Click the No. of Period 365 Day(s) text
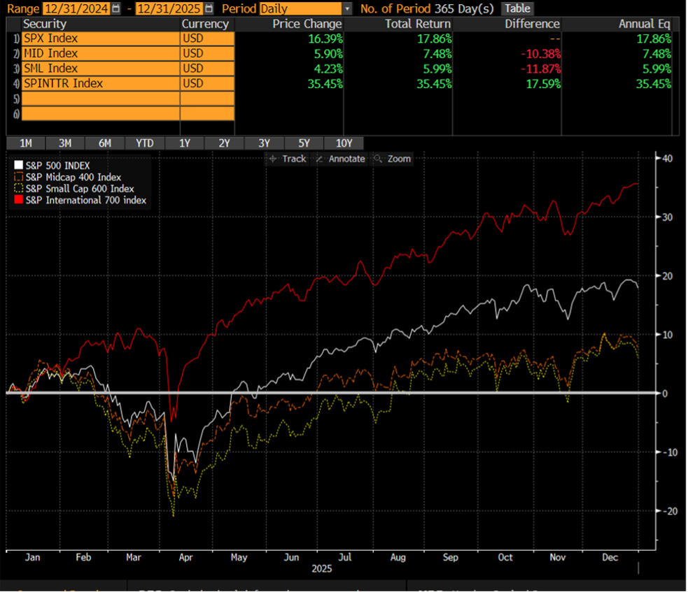 click(x=427, y=8)
